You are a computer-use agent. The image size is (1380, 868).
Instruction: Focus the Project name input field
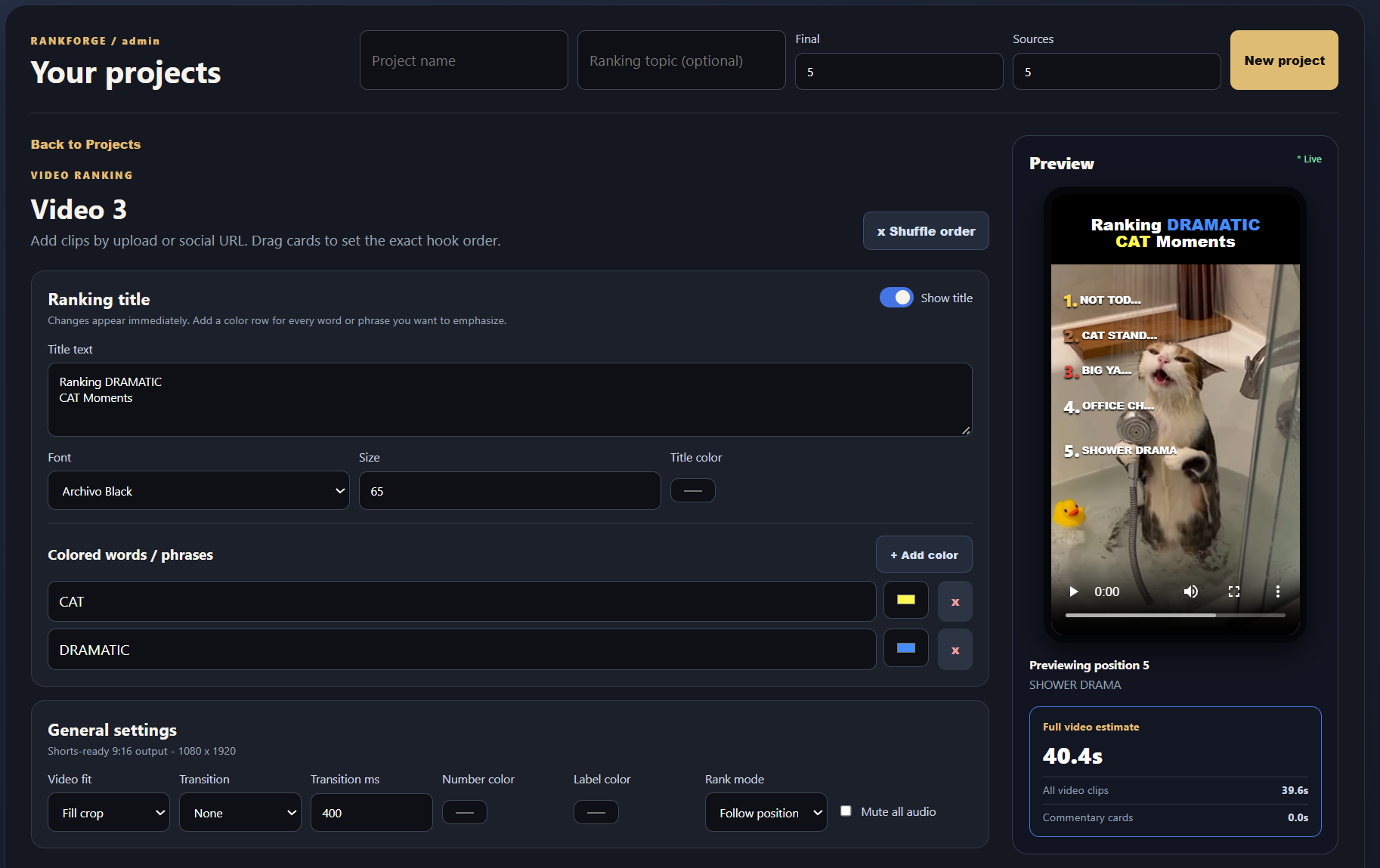tap(464, 60)
